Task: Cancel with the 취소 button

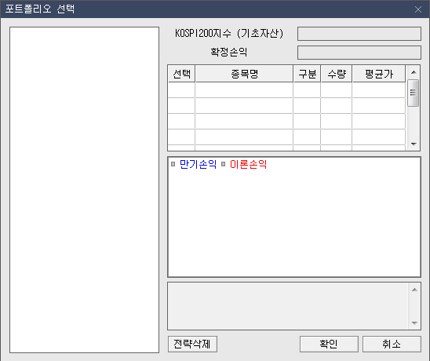Action: (392, 344)
